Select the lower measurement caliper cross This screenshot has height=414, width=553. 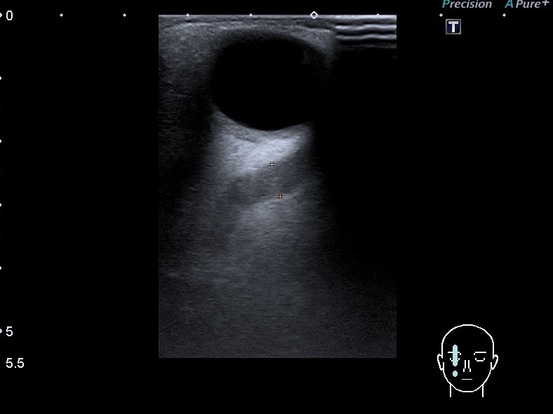click(x=280, y=197)
